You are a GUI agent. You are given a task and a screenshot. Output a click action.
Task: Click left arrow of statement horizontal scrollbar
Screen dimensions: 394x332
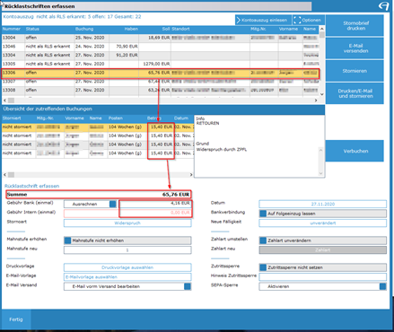(x=4, y=100)
